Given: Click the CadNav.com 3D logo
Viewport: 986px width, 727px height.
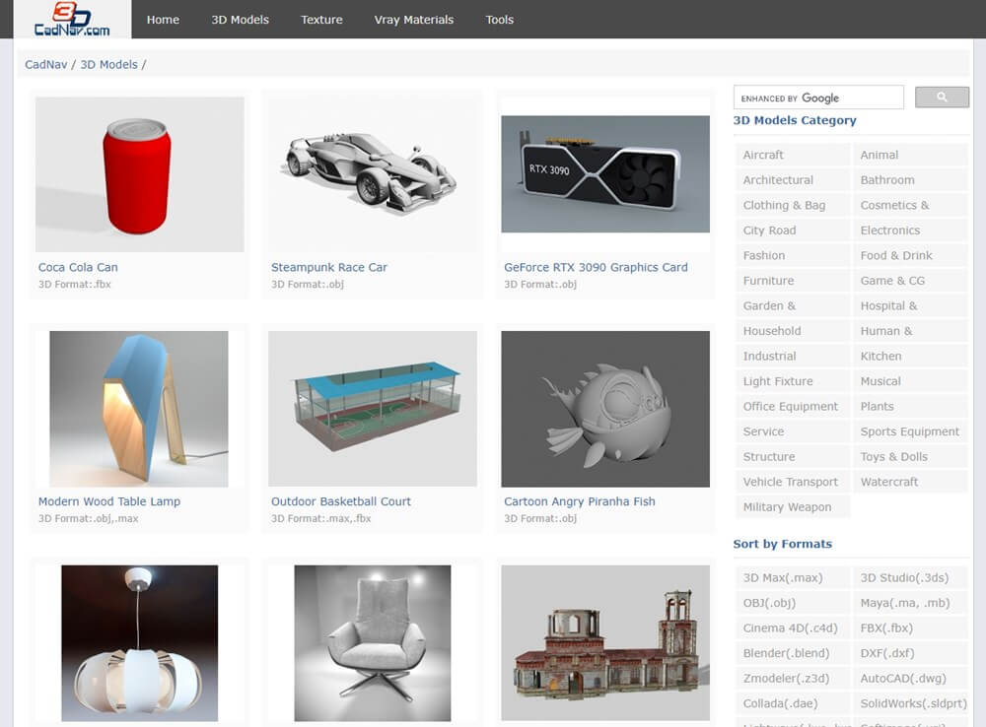Looking at the screenshot, I should click(72, 19).
